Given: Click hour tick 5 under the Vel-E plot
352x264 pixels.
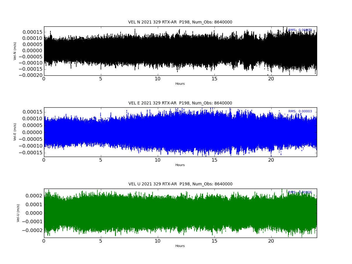Looking at the screenshot, I should point(101,160).
